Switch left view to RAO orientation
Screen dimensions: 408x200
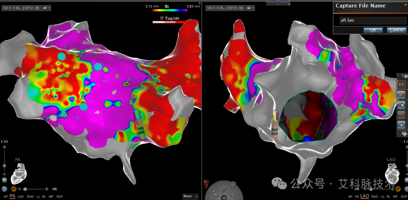[30, 197]
